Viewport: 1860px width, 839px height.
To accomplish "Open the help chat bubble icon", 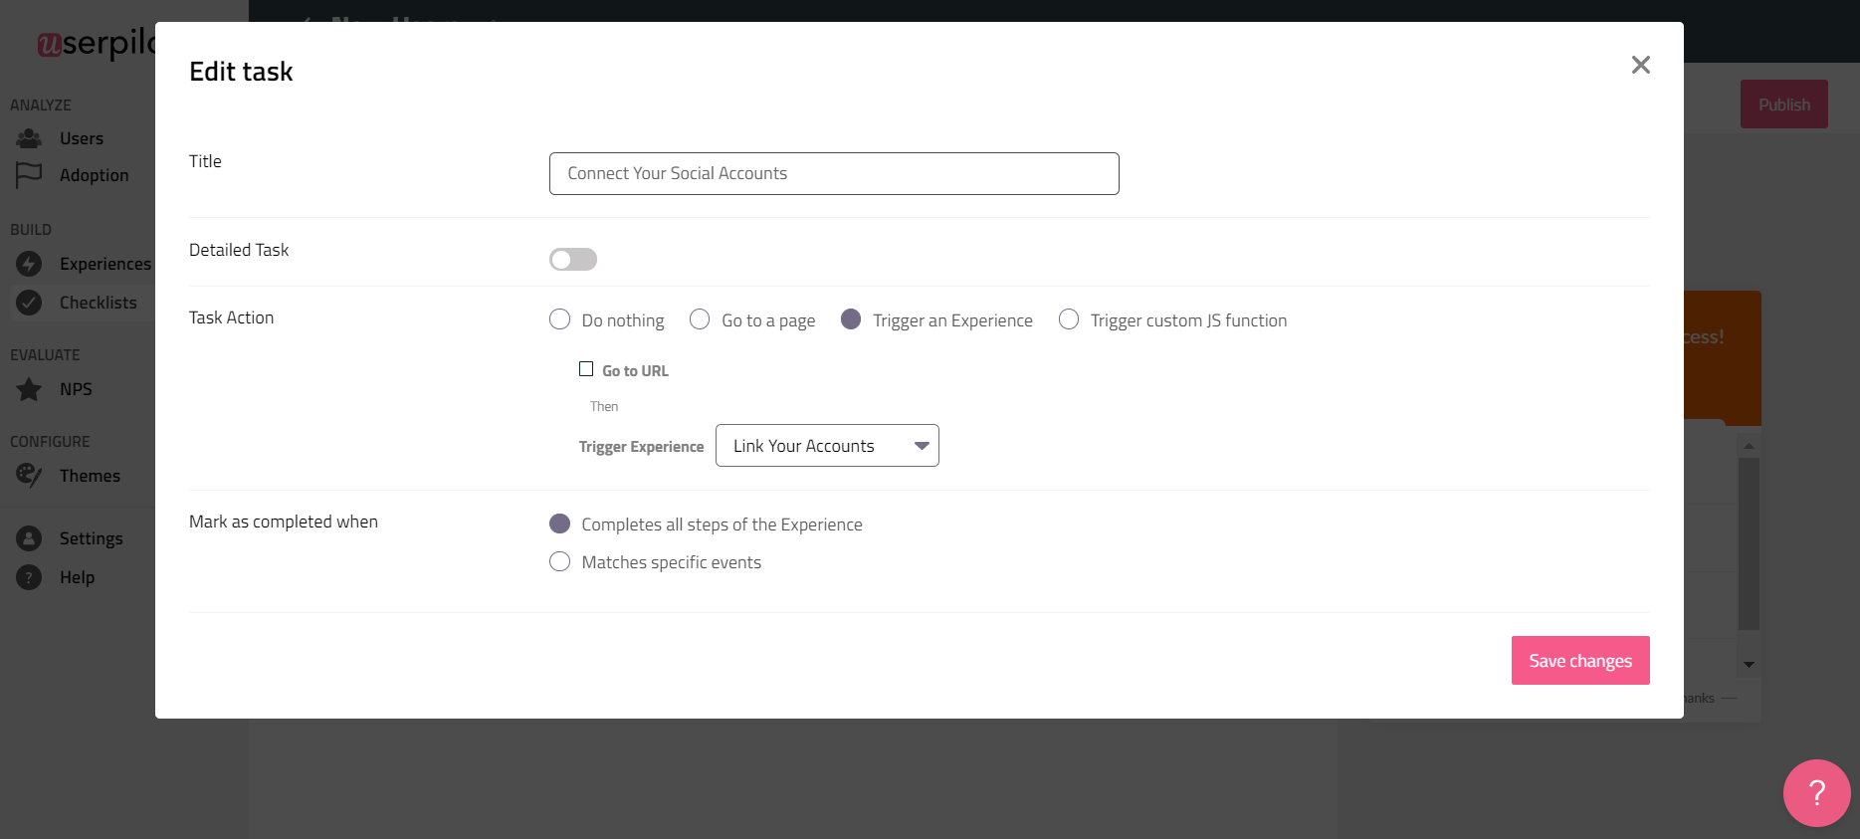I will tap(1816, 793).
